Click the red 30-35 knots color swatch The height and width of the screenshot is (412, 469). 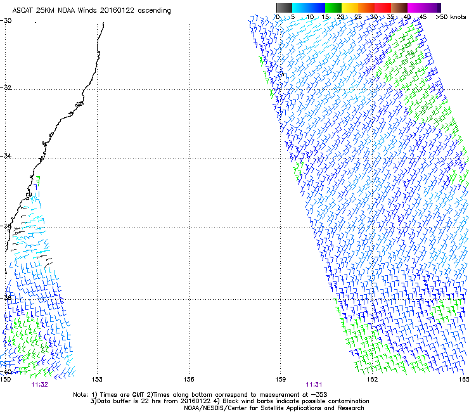coord(383,8)
